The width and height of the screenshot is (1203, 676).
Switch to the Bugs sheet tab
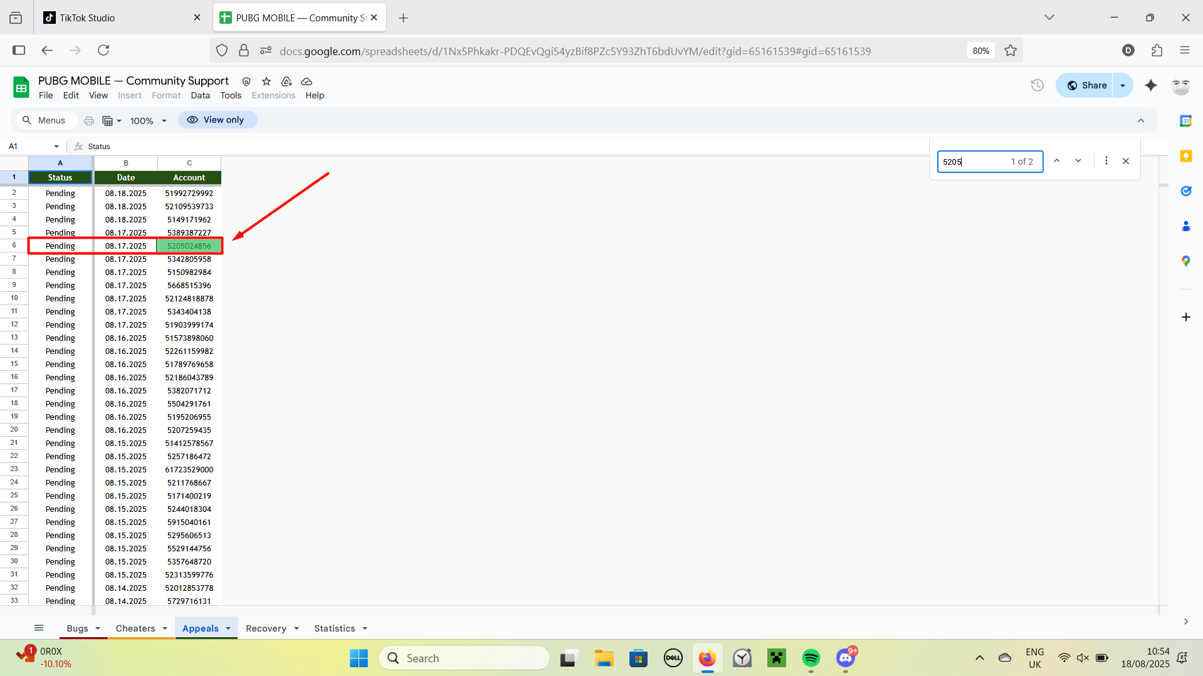(x=78, y=628)
